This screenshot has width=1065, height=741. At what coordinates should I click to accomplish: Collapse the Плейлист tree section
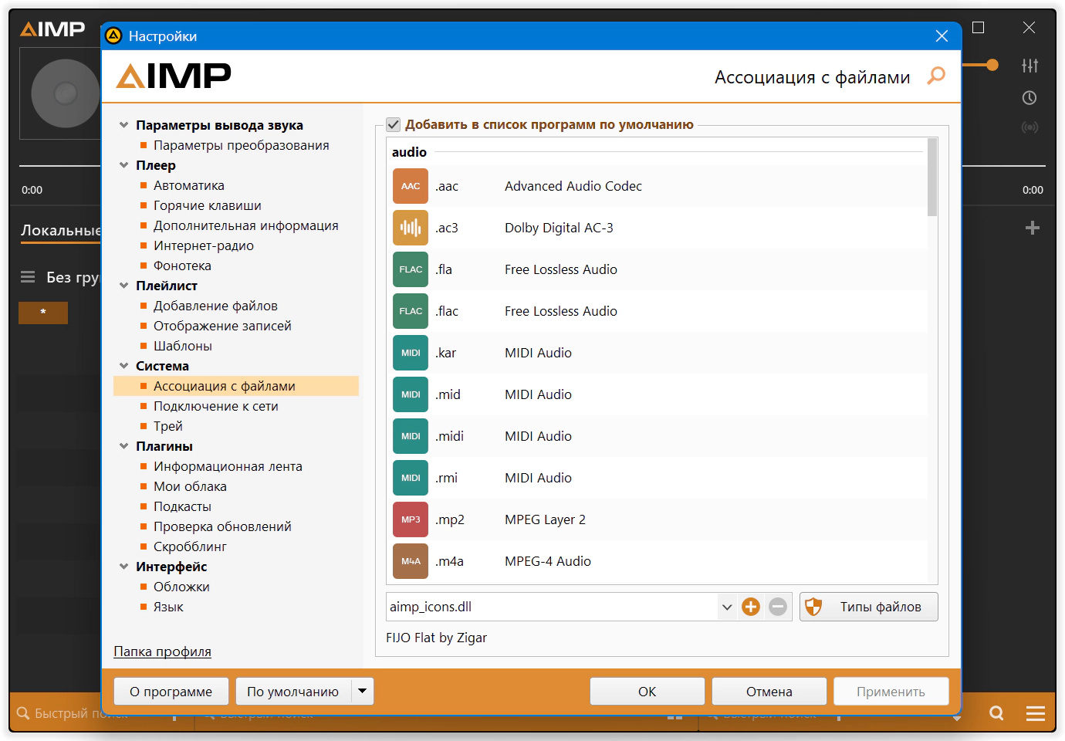123,286
